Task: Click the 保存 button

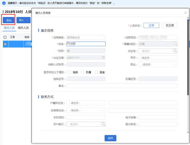Action: pyautogui.click(x=110, y=138)
